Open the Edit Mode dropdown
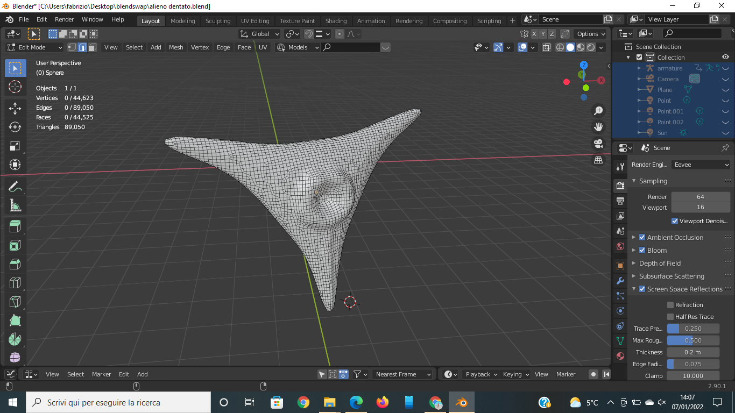This screenshot has width=735, height=413. pos(35,47)
